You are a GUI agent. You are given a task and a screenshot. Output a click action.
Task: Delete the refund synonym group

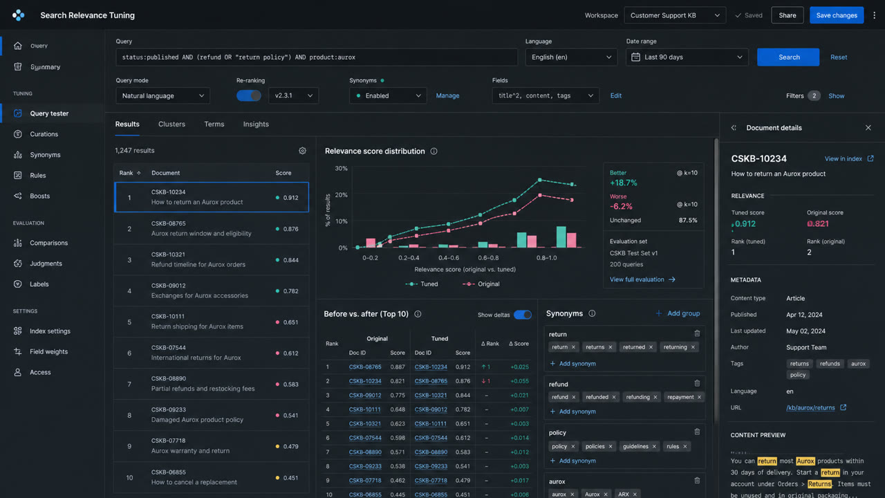tap(697, 383)
